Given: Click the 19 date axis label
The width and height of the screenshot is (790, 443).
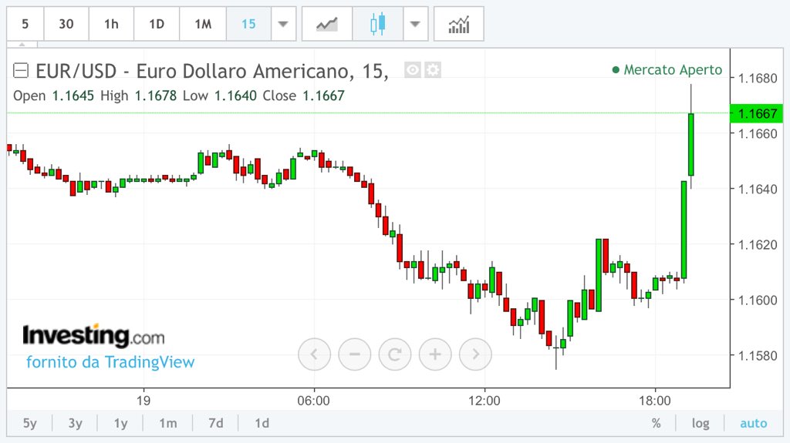Looking at the screenshot, I should (143, 401).
